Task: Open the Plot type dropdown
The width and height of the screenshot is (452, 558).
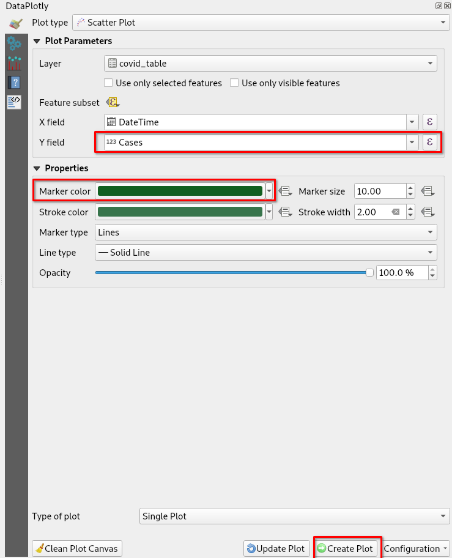Action: pyautogui.click(x=261, y=23)
